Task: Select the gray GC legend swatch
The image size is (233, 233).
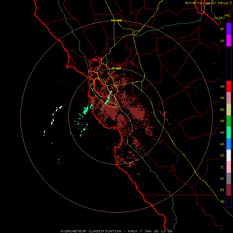Action: (229, 178)
